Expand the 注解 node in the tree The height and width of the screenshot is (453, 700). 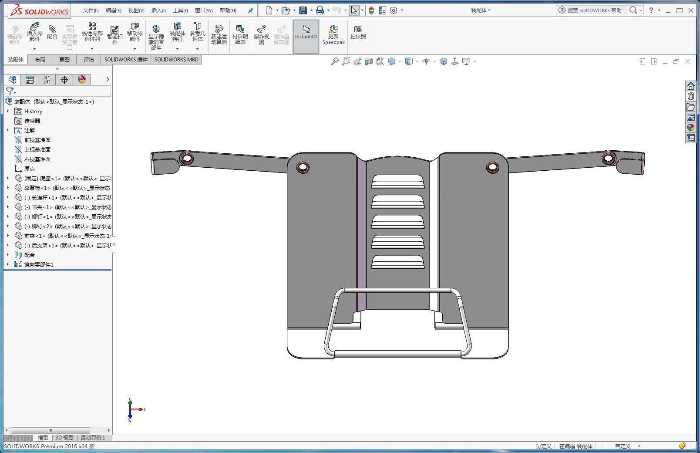click(8, 131)
